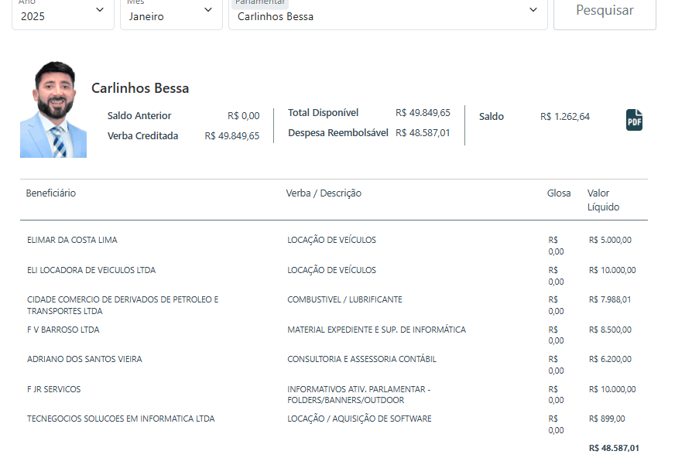The height and width of the screenshot is (458, 692).
Task: Open the Parlamentar dropdown for Carlinhos Bessa
Action: tap(387, 14)
